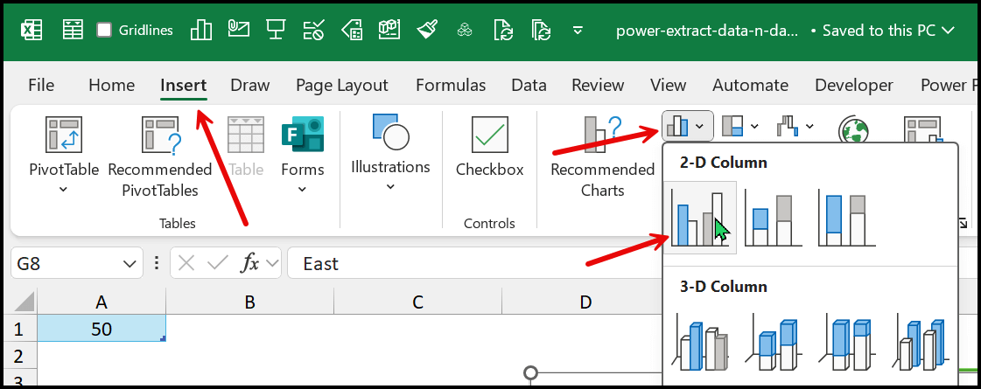Select the Clustered Column 2-D chart
The height and width of the screenshot is (389, 981).
(698, 218)
